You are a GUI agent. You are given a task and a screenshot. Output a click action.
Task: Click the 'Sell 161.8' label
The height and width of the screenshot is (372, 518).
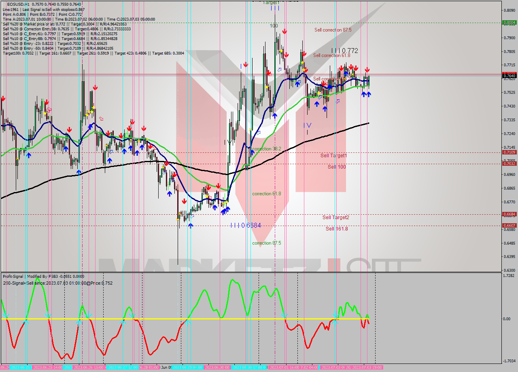337,229
